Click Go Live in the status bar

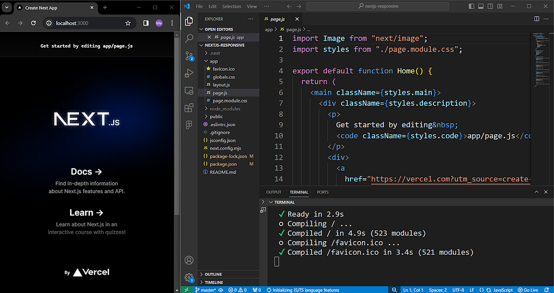528,290
